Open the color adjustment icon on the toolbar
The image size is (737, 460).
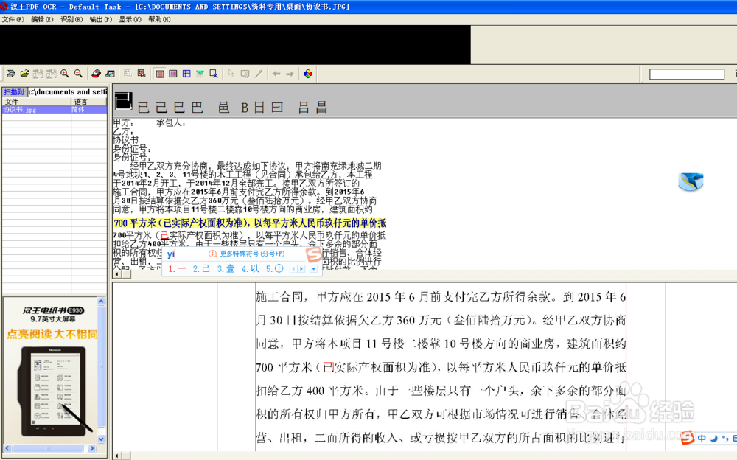click(x=307, y=74)
